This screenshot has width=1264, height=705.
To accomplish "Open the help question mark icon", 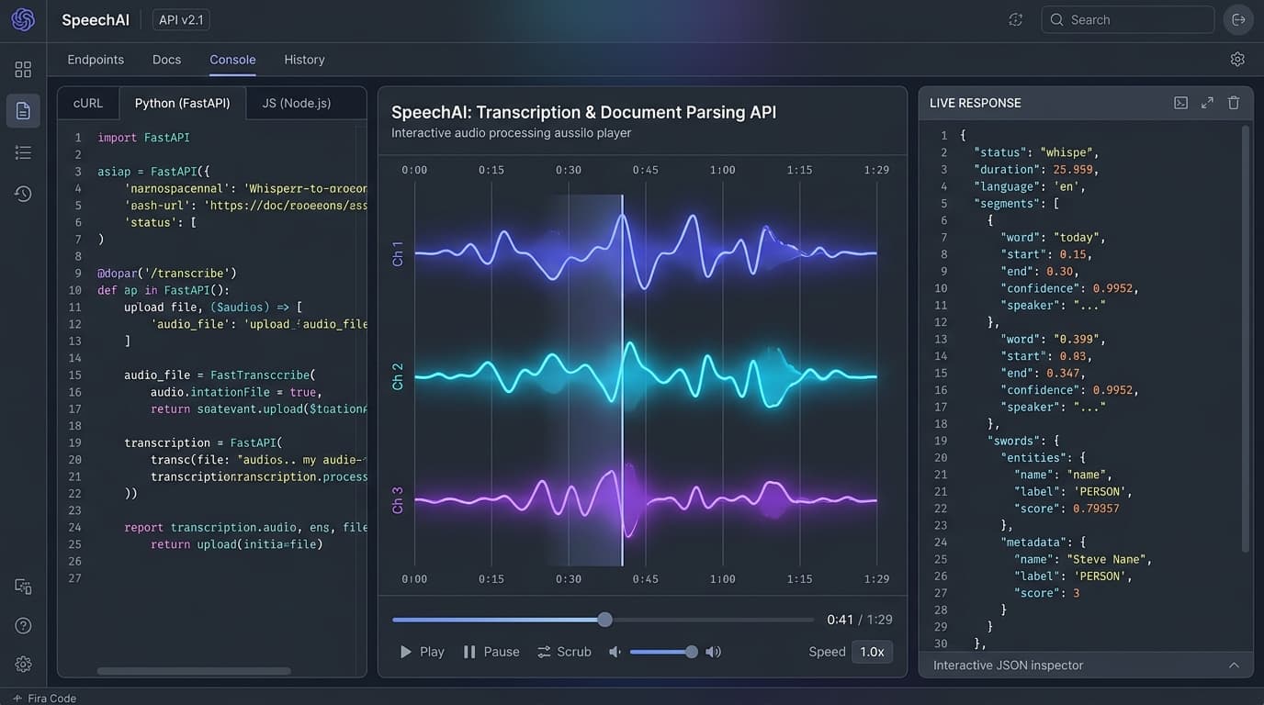I will pyautogui.click(x=23, y=625).
